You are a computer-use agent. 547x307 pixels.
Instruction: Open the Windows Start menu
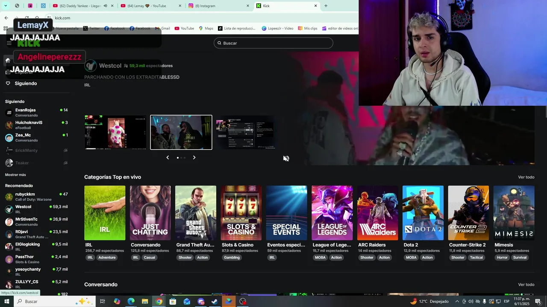tap(6, 301)
